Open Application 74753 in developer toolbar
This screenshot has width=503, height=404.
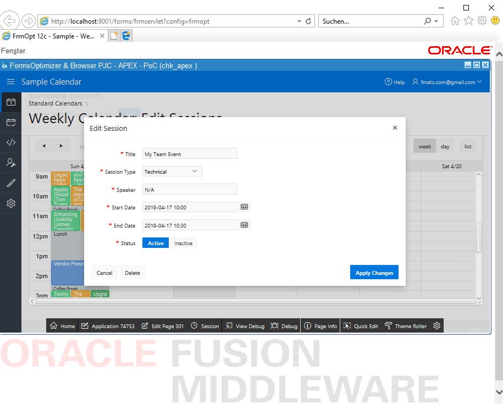pyautogui.click(x=108, y=326)
